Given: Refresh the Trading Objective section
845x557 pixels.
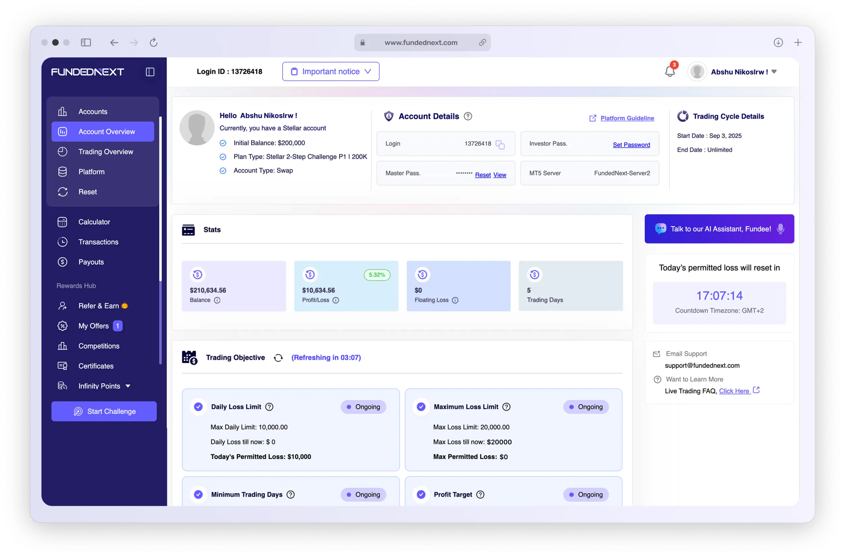Looking at the screenshot, I should pos(278,358).
